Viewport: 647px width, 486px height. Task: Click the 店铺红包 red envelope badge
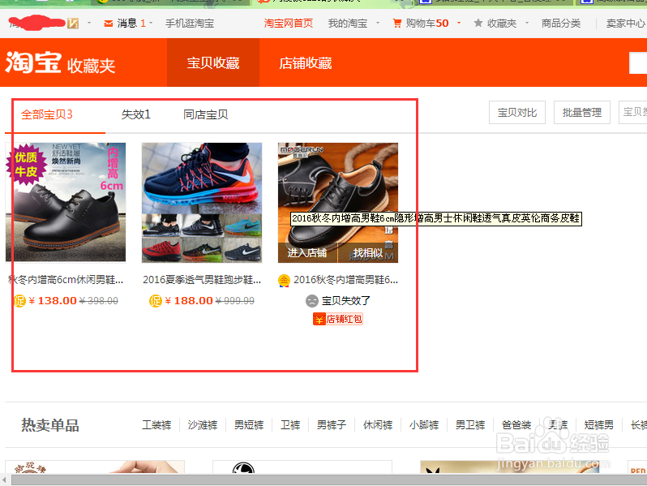click(338, 319)
